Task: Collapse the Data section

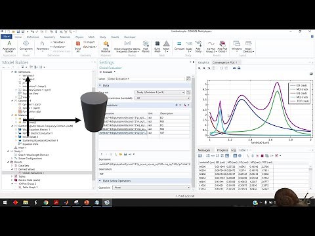Action: pos(100,85)
